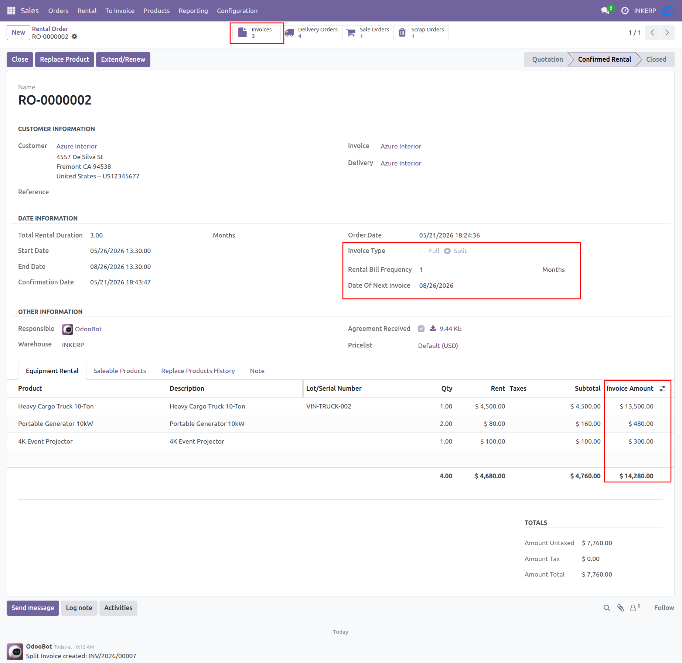Open the Invoices document smart button
The height and width of the screenshot is (663, 682).
[x=256, y=33]
